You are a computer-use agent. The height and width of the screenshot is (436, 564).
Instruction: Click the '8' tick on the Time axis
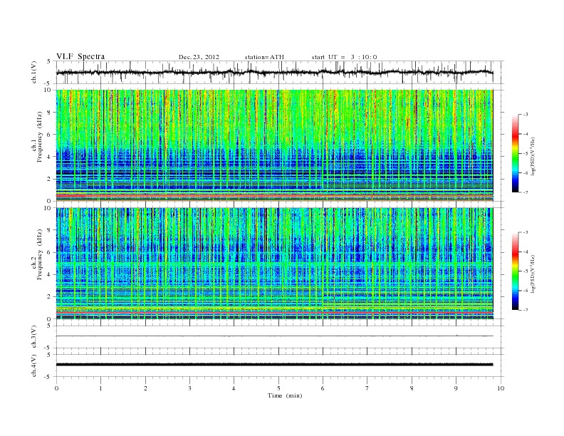(x=412, y=388)
